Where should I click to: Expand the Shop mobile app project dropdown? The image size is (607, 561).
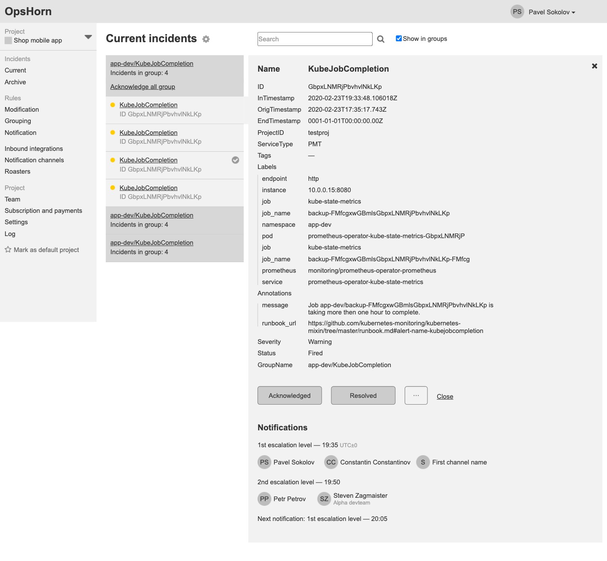(88, 37)
